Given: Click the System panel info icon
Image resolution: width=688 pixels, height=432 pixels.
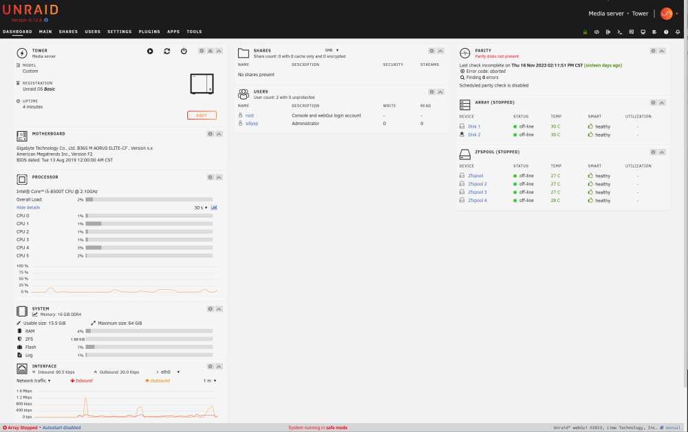Looking at the screenshot, I should (210, 309).
